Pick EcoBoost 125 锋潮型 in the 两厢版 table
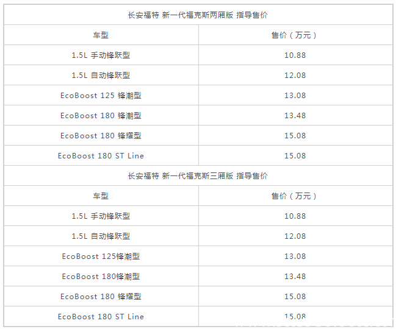 point(101,96)
